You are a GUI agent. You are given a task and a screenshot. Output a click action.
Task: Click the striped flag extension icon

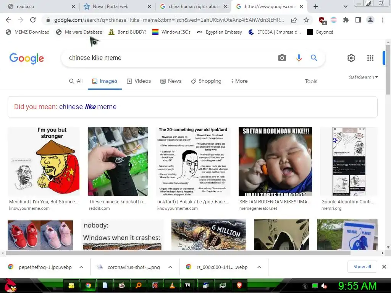pos(334,20)
